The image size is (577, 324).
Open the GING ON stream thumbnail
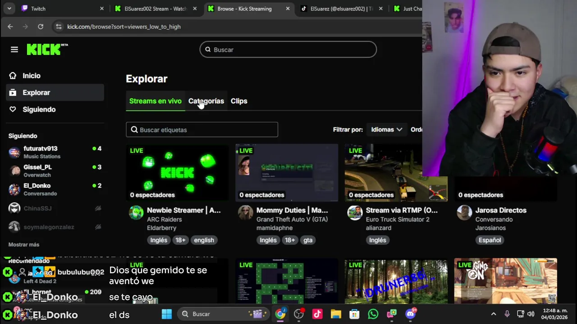(x=506, y=281)
